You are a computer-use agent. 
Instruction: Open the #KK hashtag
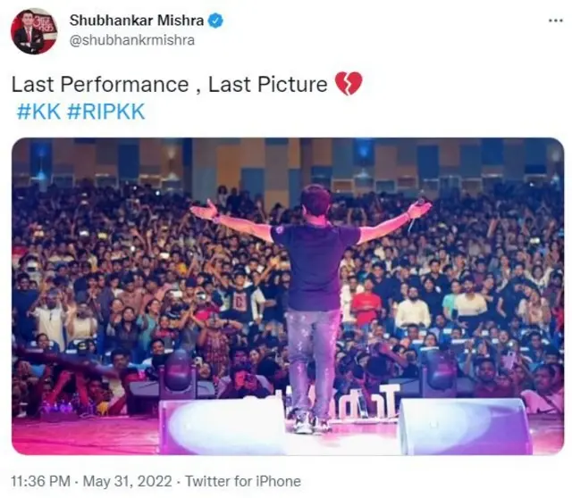(38, 111)
